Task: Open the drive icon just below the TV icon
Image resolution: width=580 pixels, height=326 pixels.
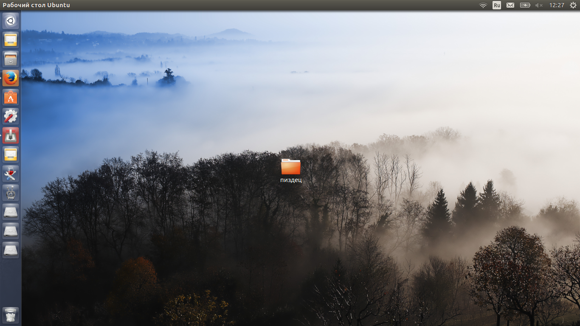Action: pyautogui.click(x=11, y=212)
